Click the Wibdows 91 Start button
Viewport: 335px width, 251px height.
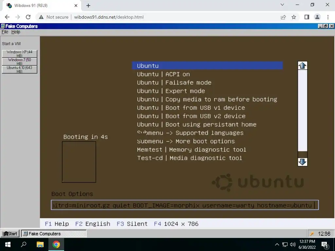(10, 234)
